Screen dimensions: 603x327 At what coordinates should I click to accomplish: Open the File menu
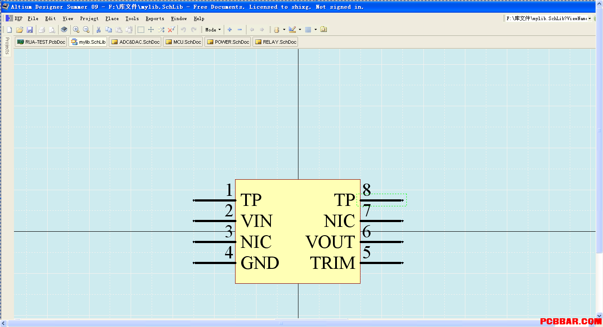(x=33, y=18)
